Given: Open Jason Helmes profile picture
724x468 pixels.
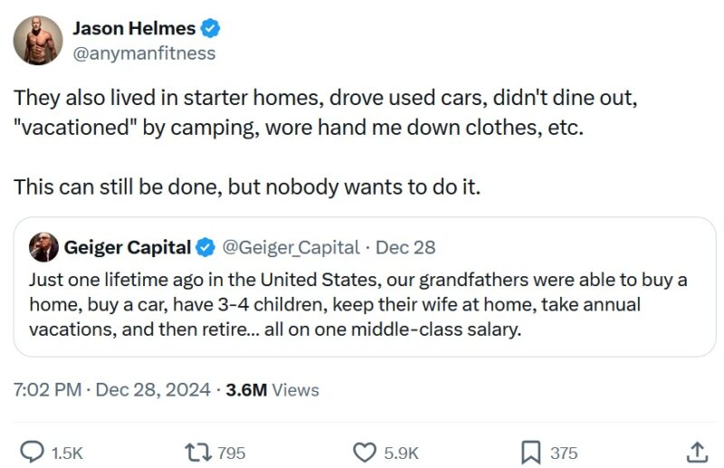Looking at the screenshot, I should tap(38, 41).
